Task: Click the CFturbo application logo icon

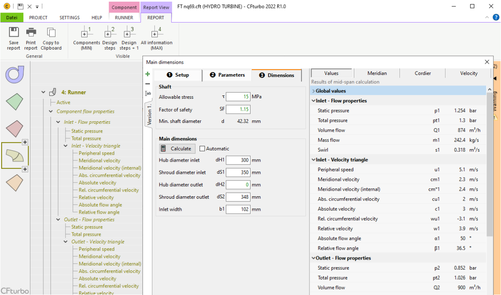Action: 6,6
